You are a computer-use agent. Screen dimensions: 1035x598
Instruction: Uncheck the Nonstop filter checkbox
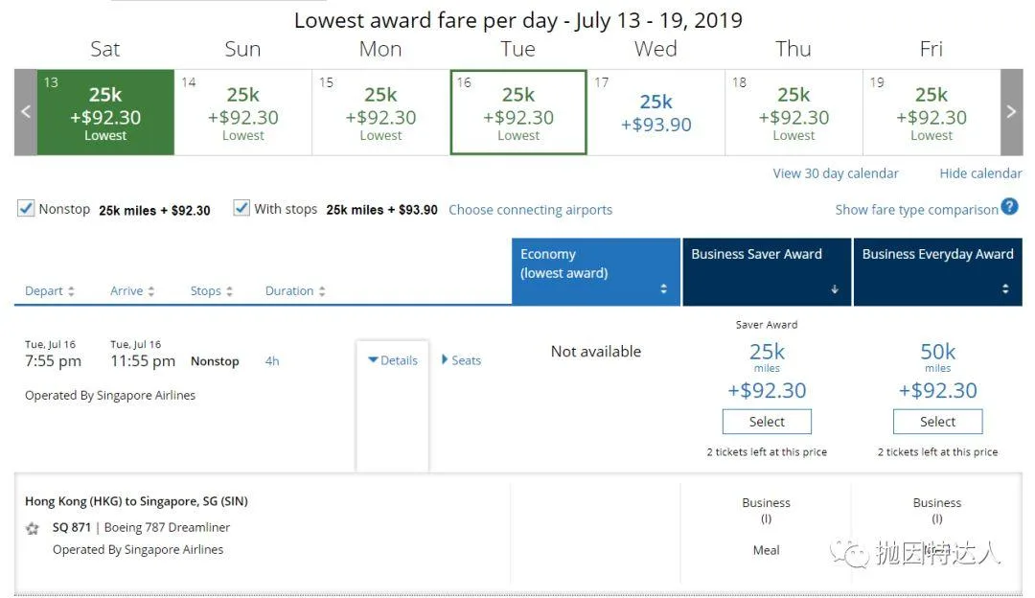(x=26, y=209)
